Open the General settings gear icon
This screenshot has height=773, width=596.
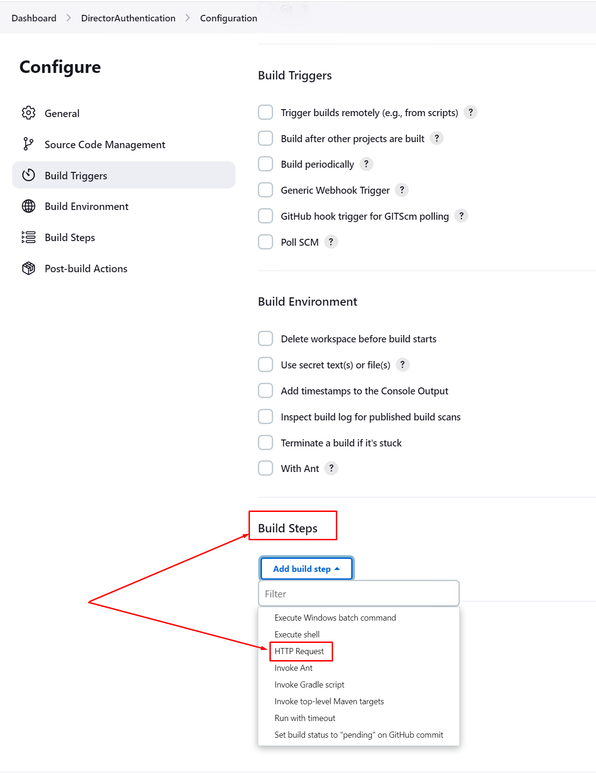[28, 113]
